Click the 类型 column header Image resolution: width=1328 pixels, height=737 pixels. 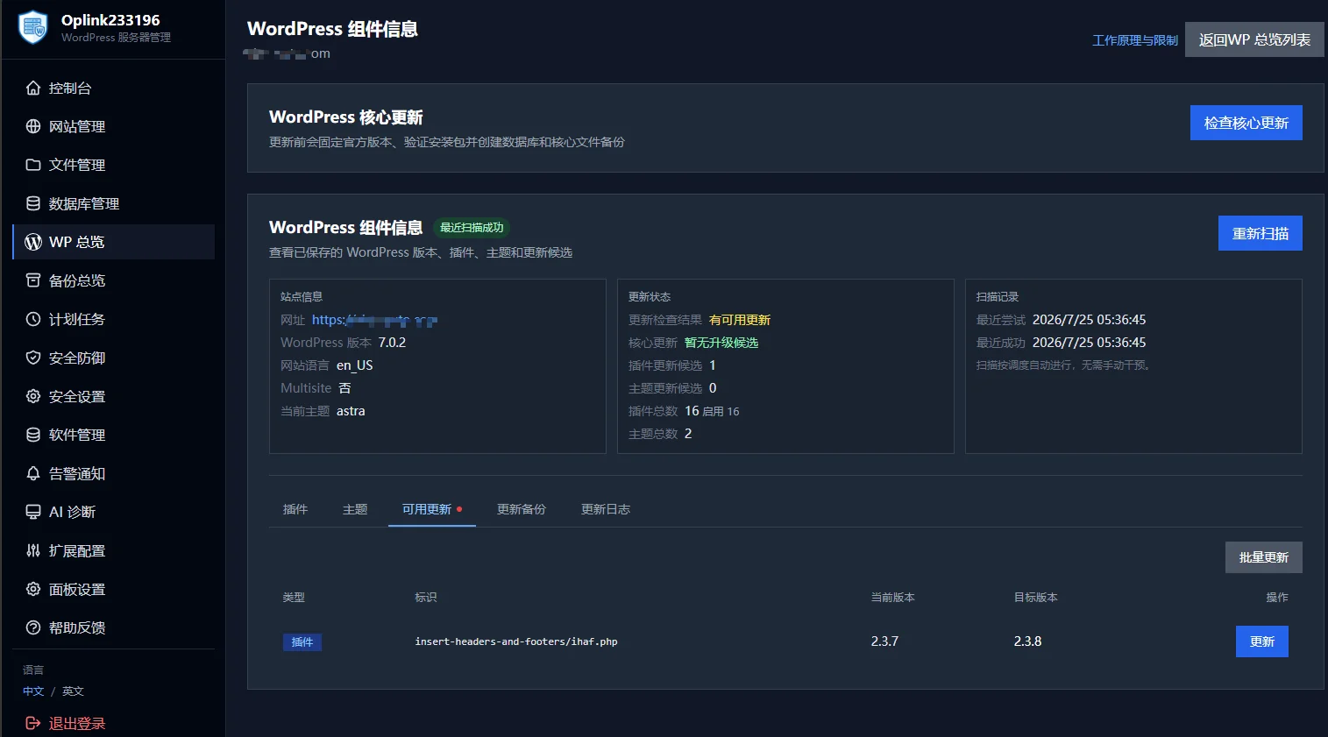click(x=294, y=597)
